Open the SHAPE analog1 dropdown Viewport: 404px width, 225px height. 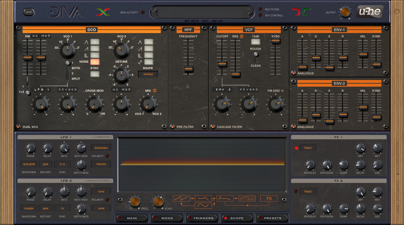148,74
